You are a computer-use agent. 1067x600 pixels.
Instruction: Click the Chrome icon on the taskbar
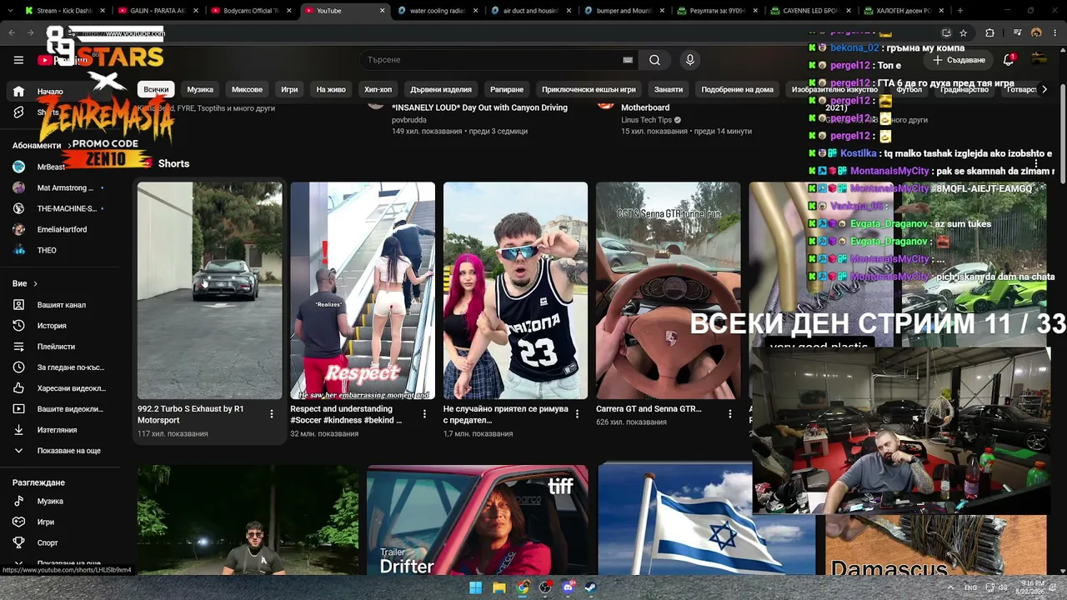coord(522,587)
